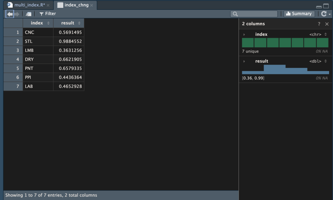
Task: Sort by the result column header
Action: [x=69, y=23]
